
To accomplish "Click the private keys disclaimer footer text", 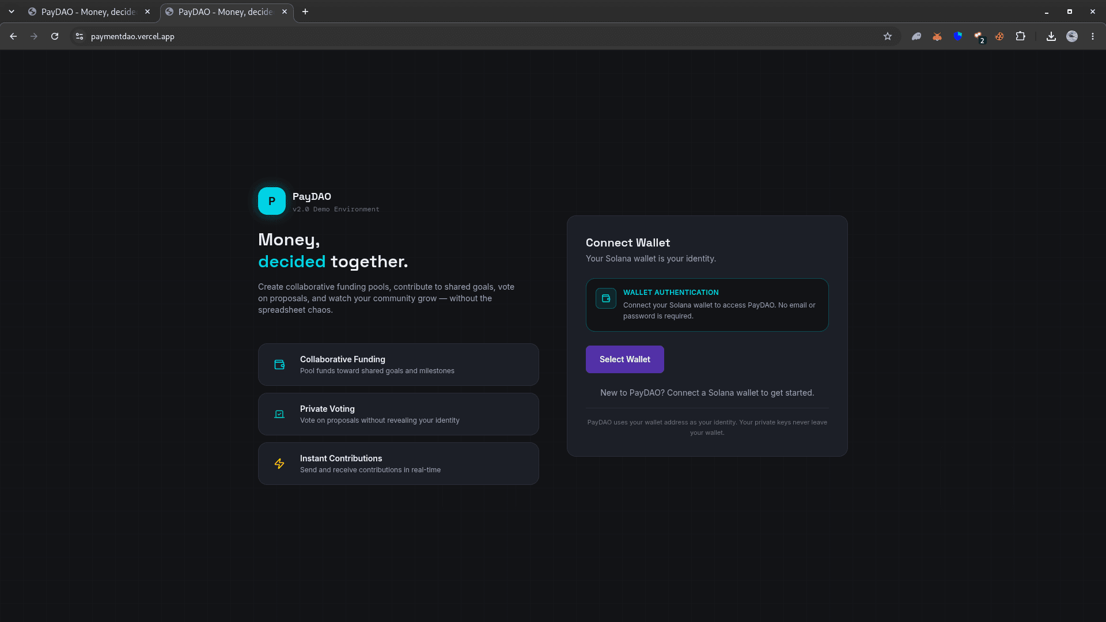I will 707,427.
